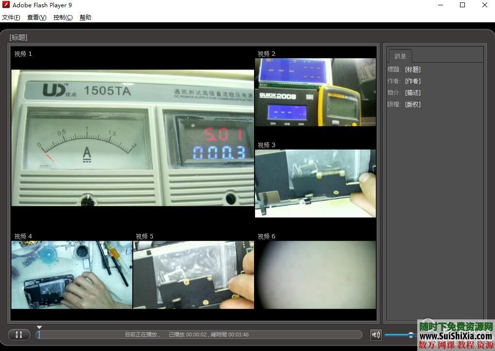
Task: Open the 控制(C) menu
Action: [63, 17]
